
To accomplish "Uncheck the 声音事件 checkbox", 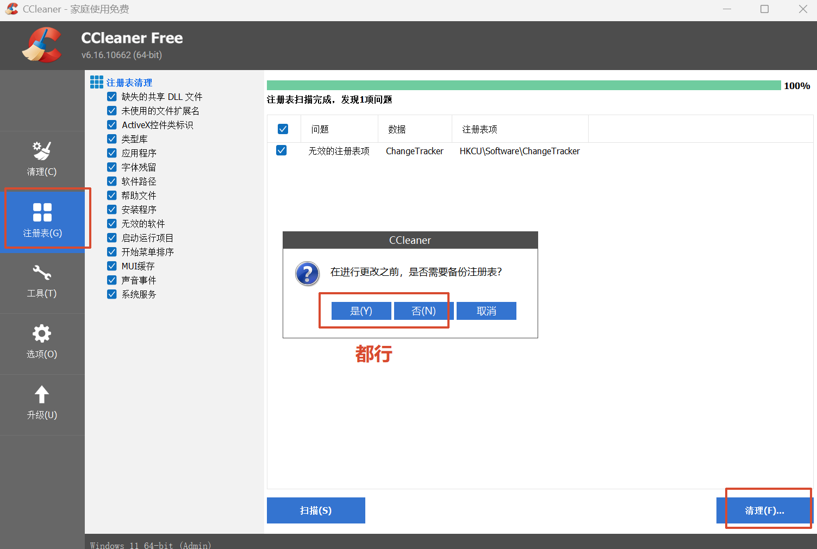I will 112,280.
